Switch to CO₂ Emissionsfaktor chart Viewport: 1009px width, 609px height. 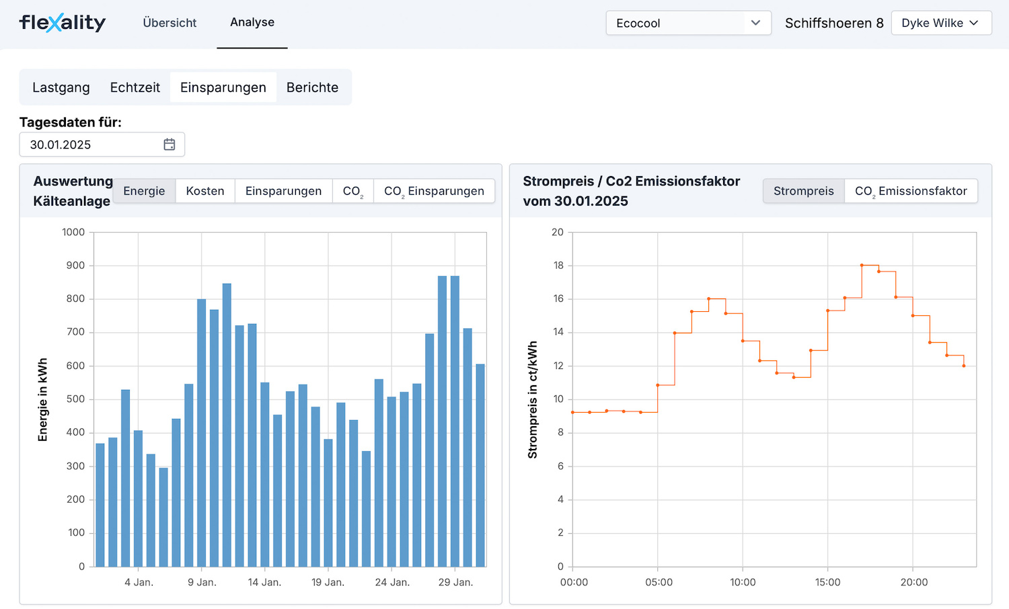(x=911, y=191)
